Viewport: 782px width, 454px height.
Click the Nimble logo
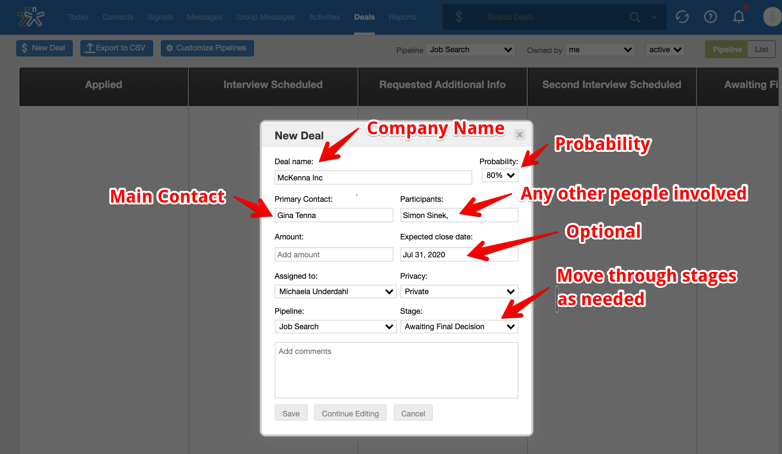(x=31, y=17)
